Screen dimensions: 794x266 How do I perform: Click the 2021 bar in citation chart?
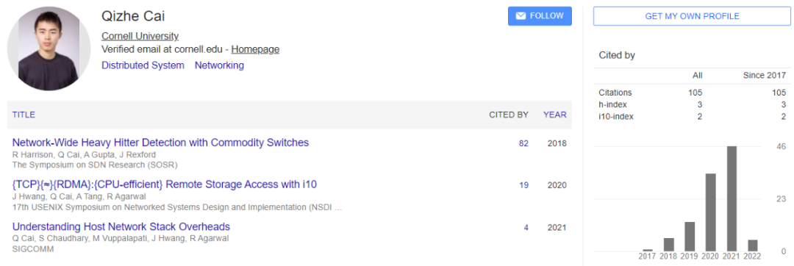coord(732,198)
